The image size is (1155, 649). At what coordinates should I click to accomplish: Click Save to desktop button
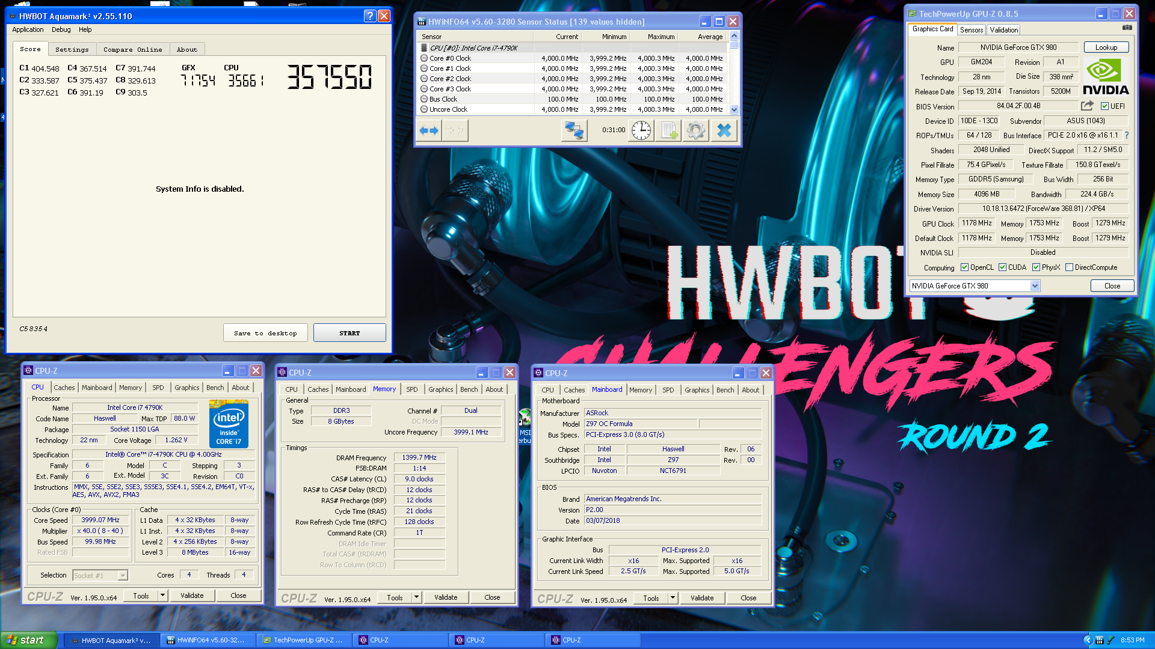tap(265, 333)
